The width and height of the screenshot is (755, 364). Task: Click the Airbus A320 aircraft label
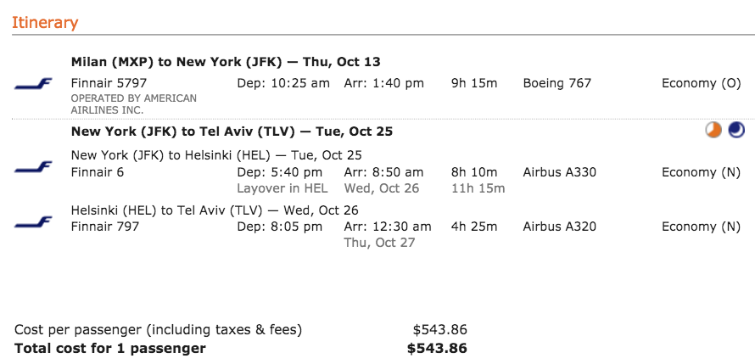click(x=560, y=227)
